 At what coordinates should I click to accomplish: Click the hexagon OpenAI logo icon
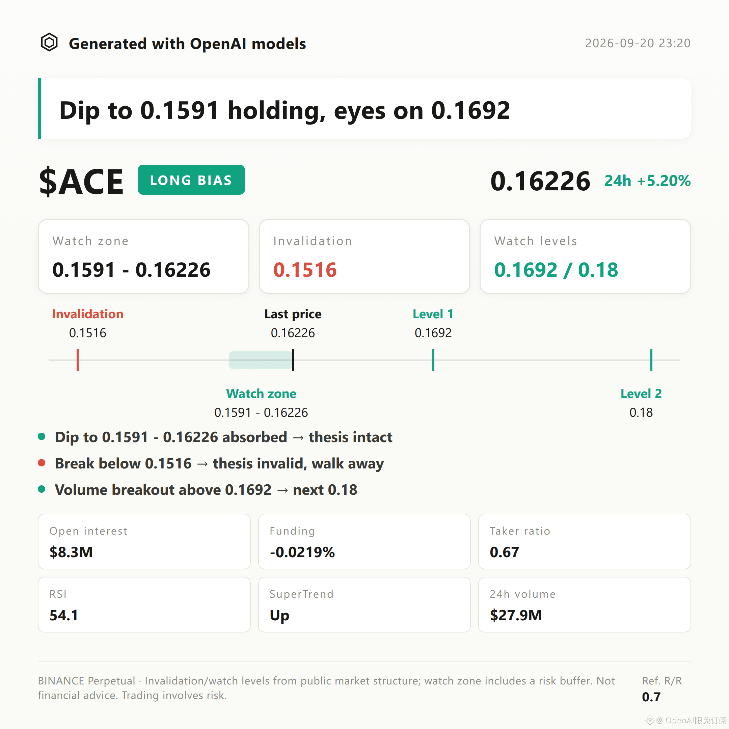49,42
